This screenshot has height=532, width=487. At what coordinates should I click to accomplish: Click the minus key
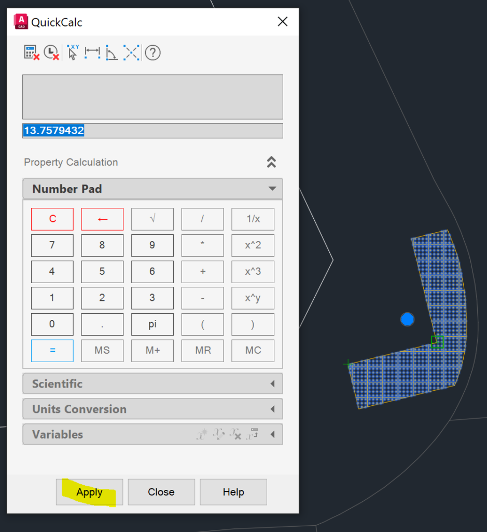coord(202,298)
